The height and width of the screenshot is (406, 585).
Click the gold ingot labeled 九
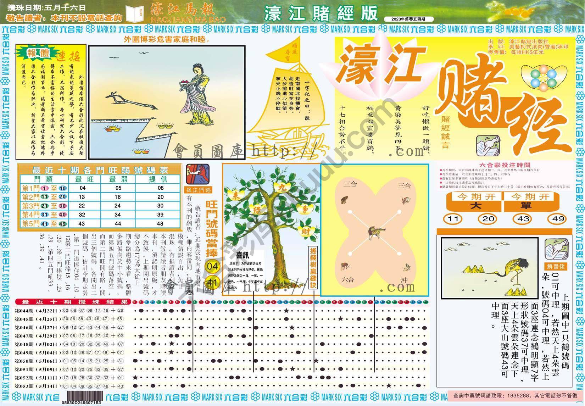point(283,187)
